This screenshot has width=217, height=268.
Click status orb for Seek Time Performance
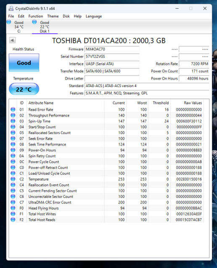click(13, 144)
